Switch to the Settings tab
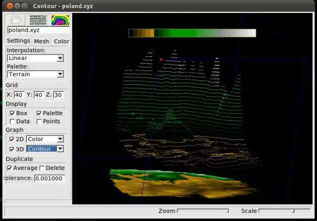Viewport: 317px width, 221px height. point(18,41)
